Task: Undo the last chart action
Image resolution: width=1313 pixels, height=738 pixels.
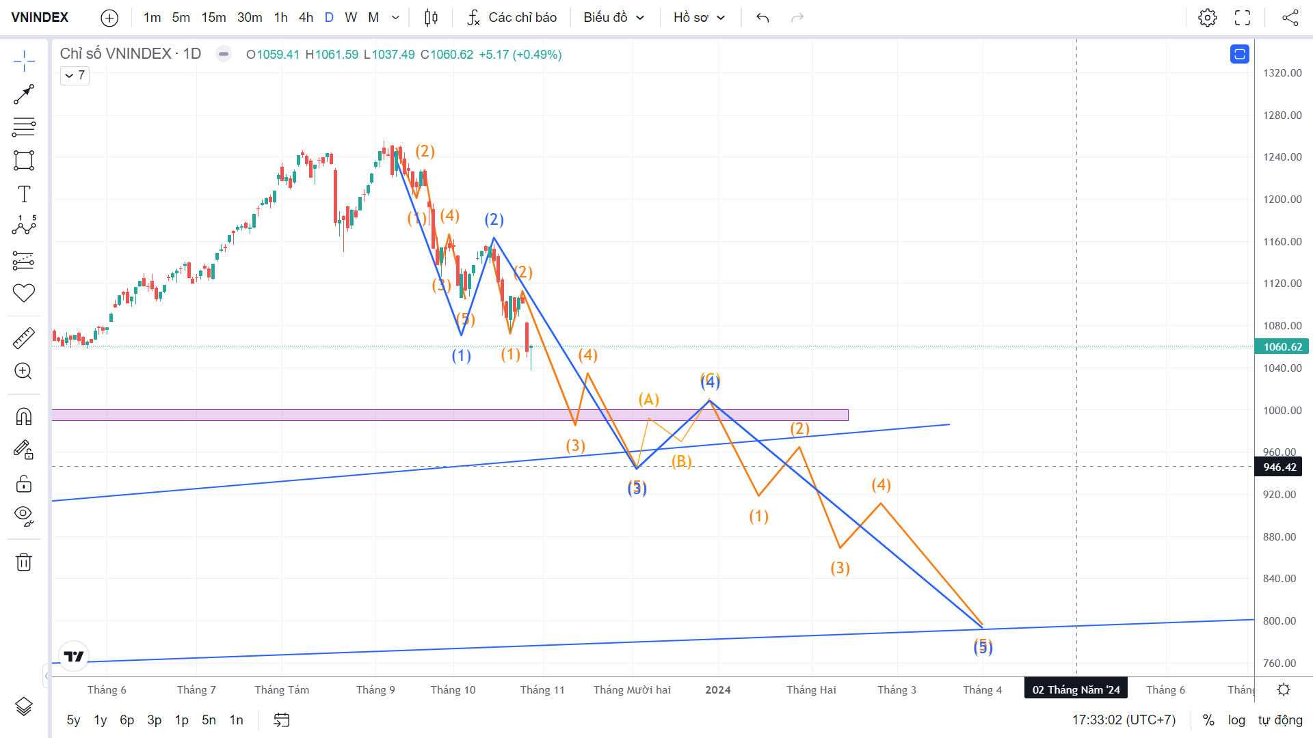Action: [x=762, y=18]
